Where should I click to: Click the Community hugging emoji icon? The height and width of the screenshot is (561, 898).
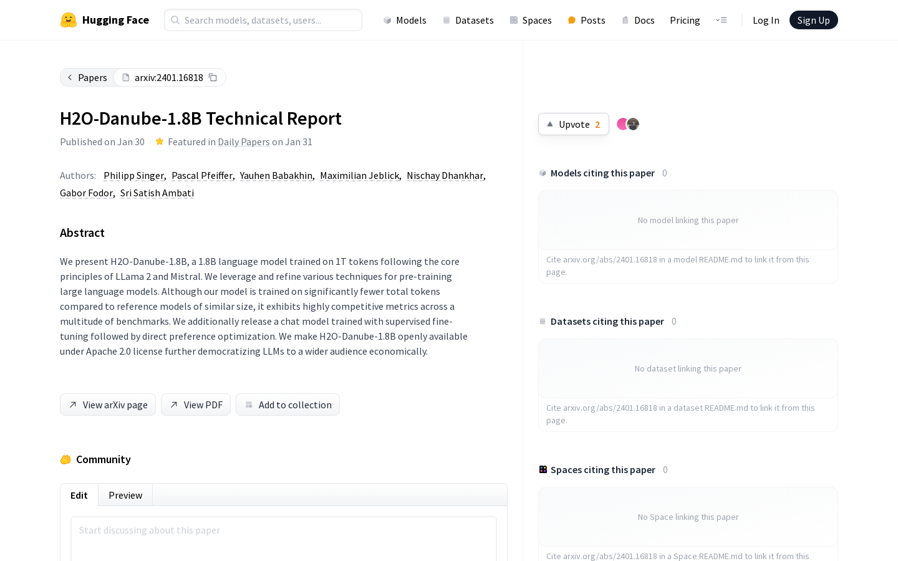[65, 459]
